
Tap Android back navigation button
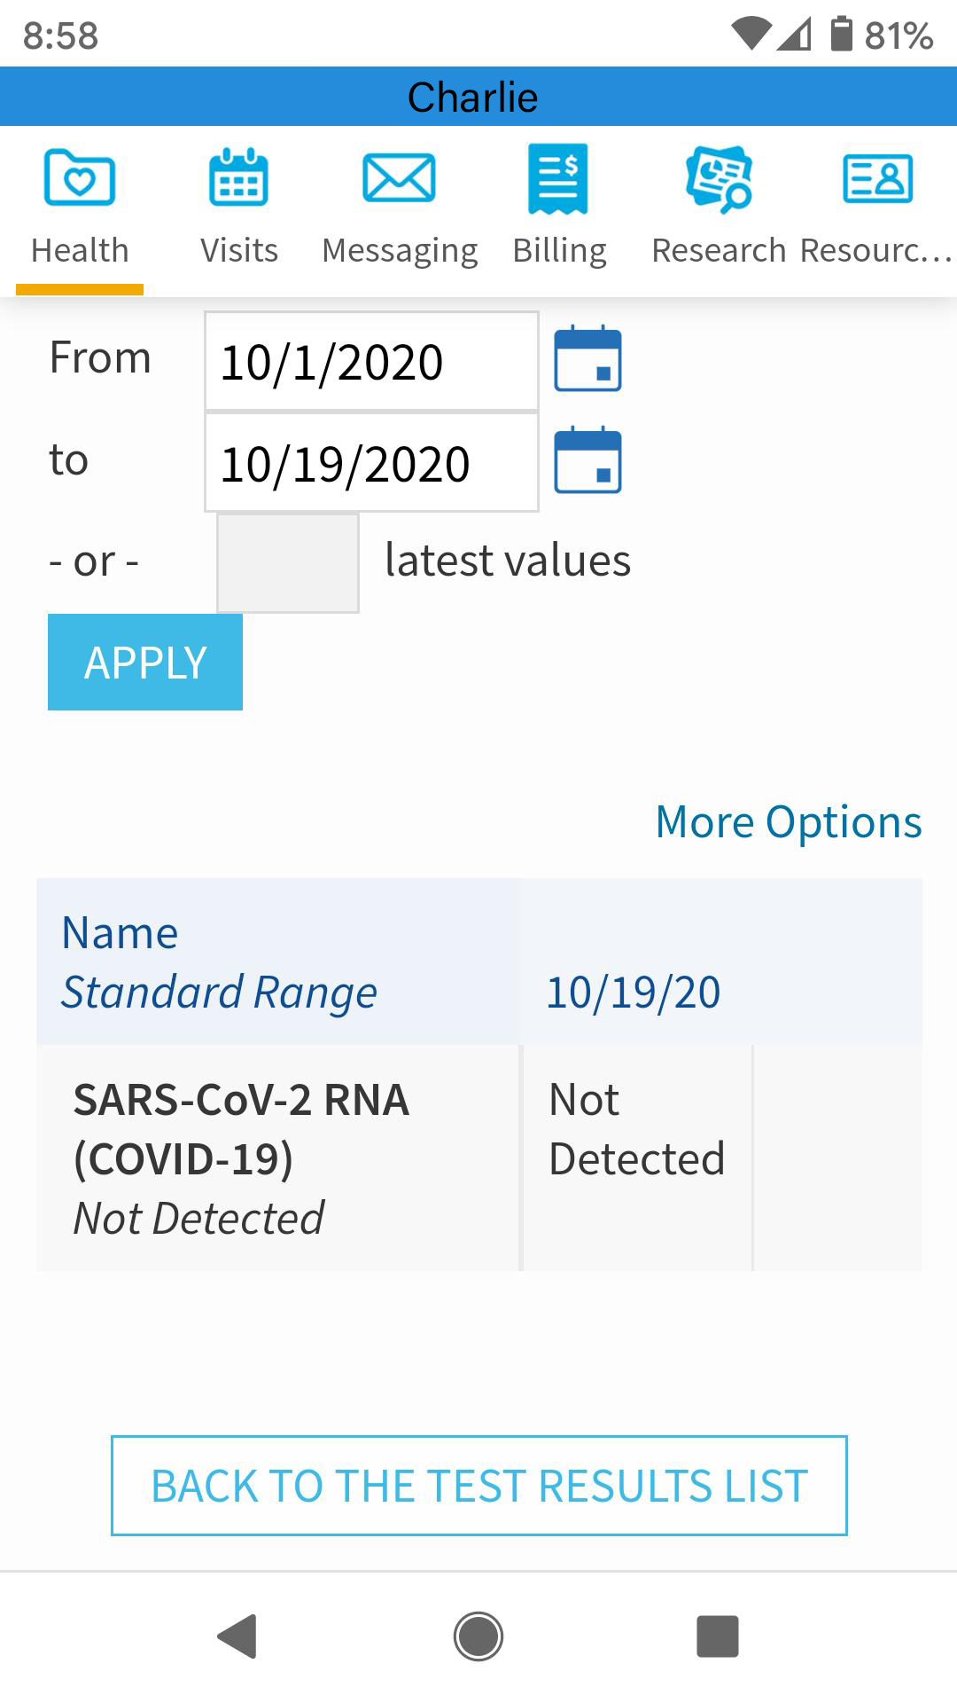(x=237, y=1636)
